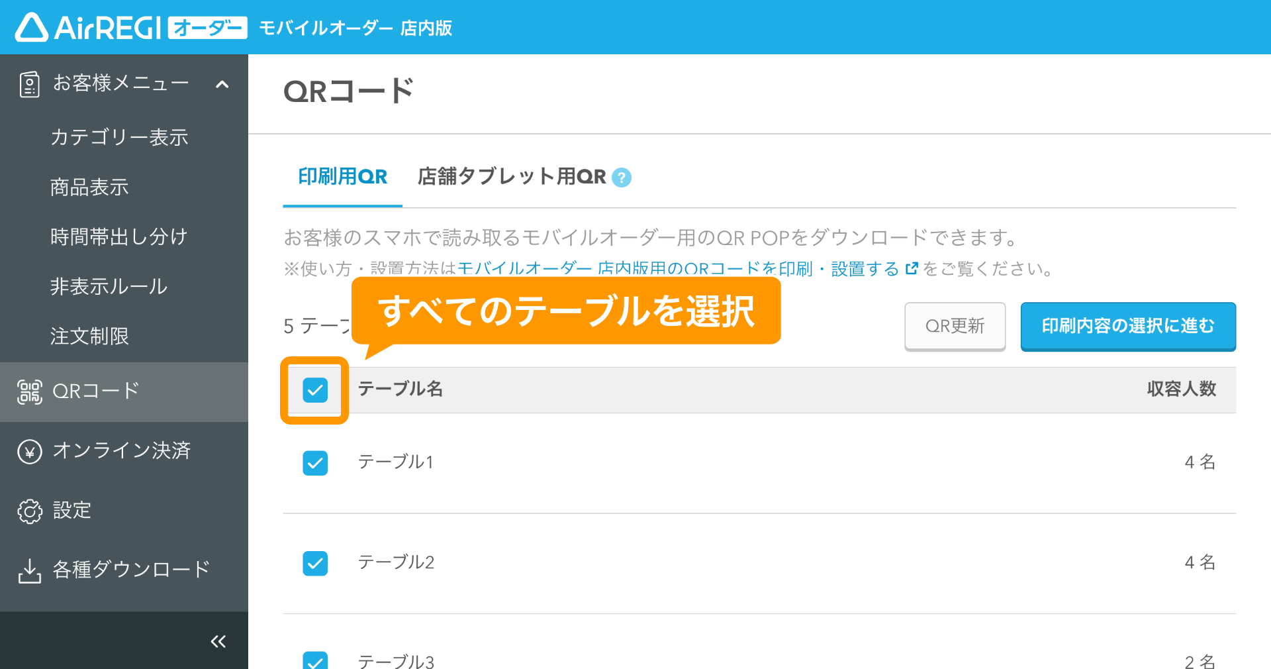The height and width of the screenshot is (669, 1271).
Task: Toggle the select-all tables checkbox
Action: pyautogui.click(x=315, y=390)
